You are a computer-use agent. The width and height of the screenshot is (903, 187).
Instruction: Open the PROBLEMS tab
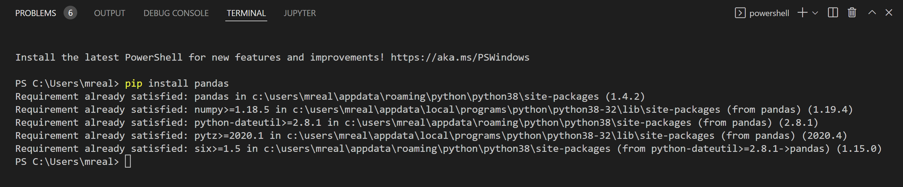pos(35,13)
